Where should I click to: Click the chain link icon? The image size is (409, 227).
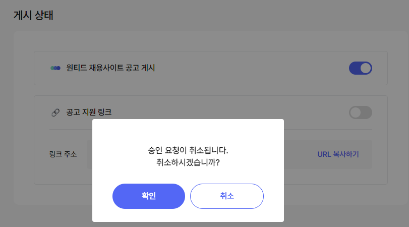(55, 112)
